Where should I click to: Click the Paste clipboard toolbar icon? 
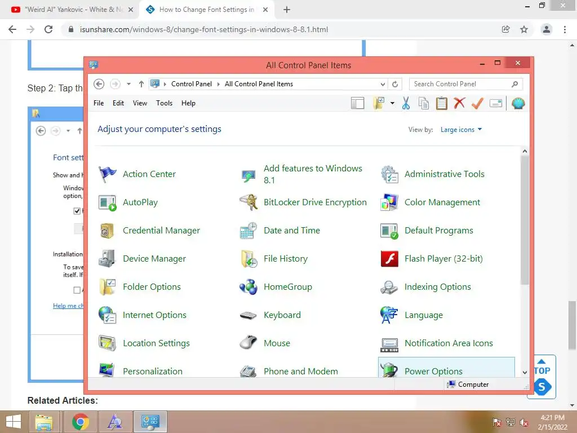point(442,104)
